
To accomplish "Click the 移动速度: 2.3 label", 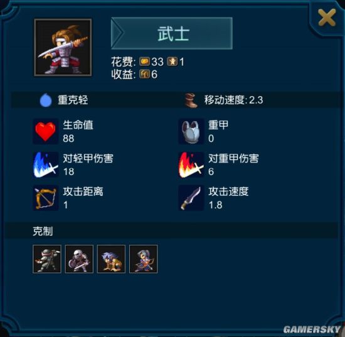I will pos(234,100).
